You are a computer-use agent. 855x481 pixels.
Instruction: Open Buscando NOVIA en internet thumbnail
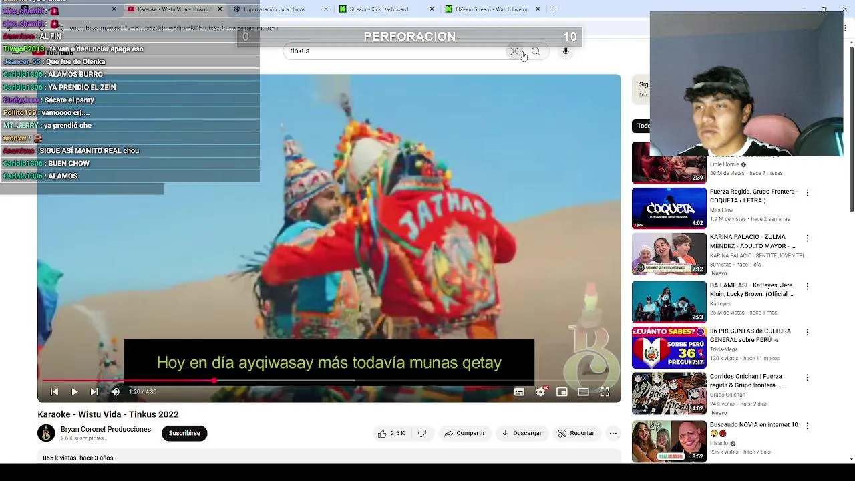click(669, 441)
